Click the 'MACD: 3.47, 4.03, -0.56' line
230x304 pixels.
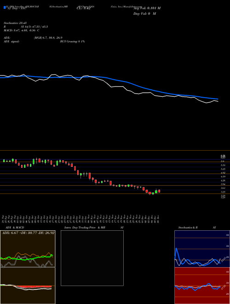tap(20, 30)
